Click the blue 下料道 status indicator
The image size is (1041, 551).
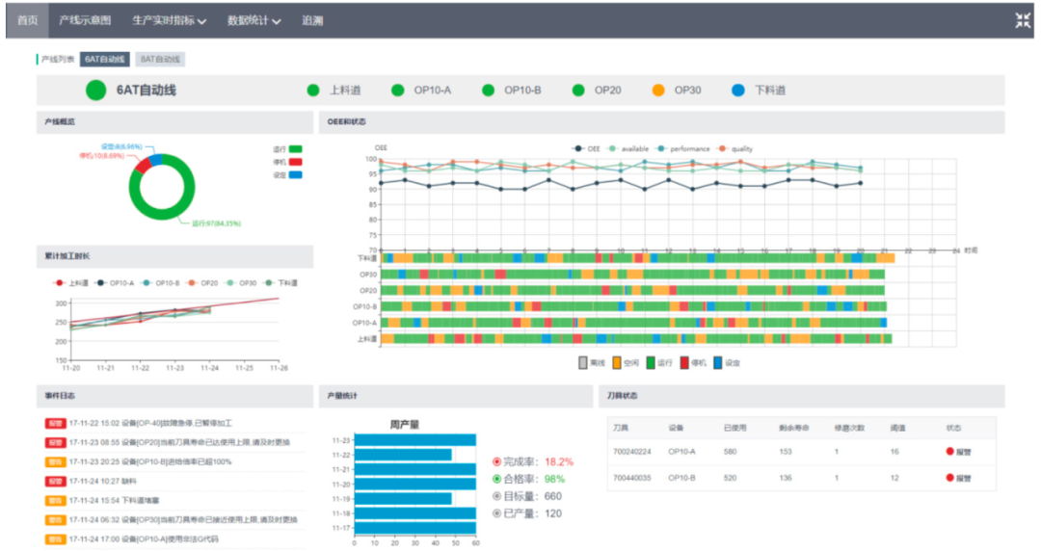click(738, 91)
